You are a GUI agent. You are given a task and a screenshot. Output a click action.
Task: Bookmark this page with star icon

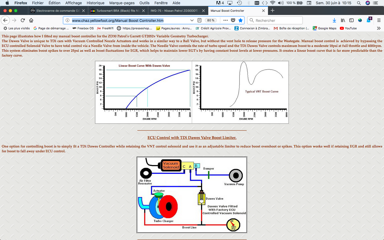(241, 20)
